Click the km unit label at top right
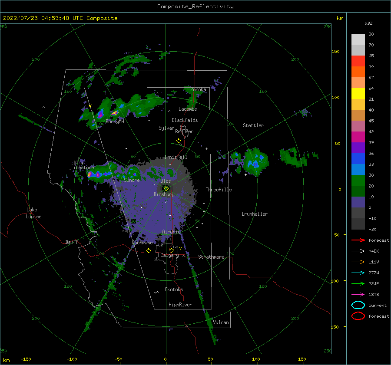 click(x=340, y=18)
